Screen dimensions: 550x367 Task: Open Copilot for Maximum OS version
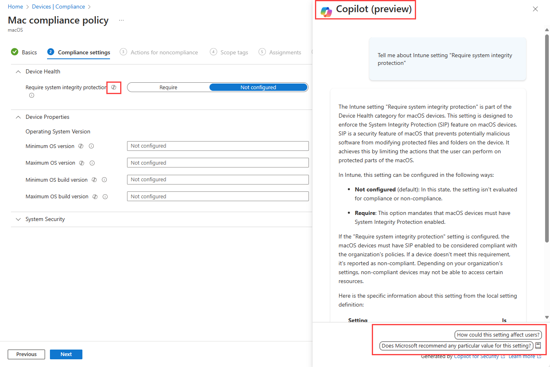(82, 163)
